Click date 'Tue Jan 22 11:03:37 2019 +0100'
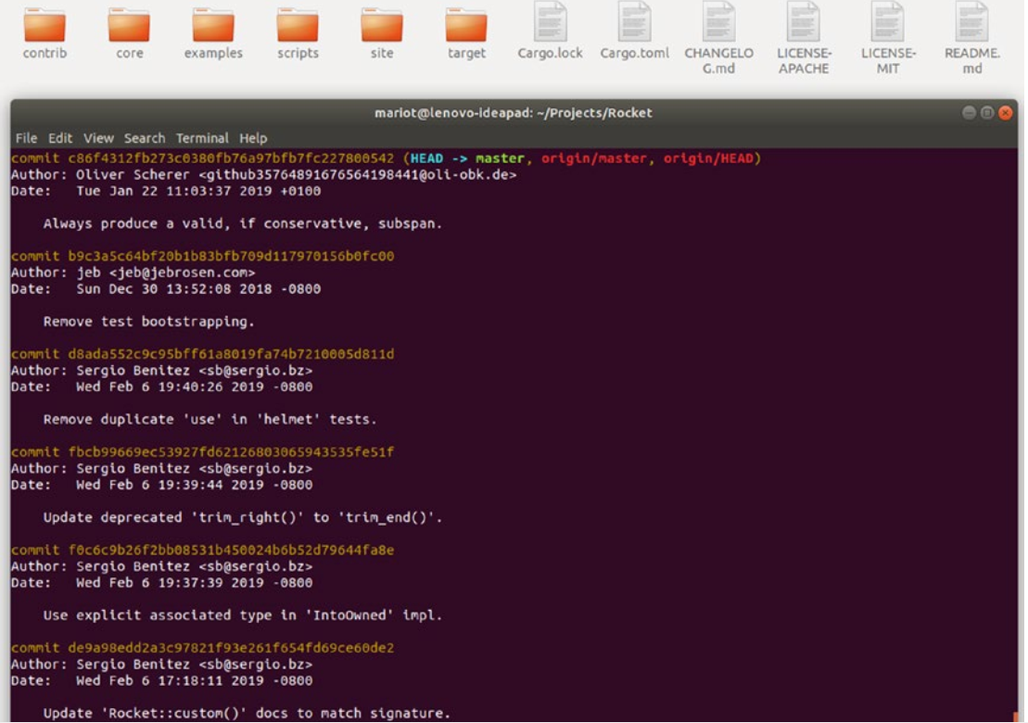The height and width of the screenshot is (723, 1028). coord(198,191)
